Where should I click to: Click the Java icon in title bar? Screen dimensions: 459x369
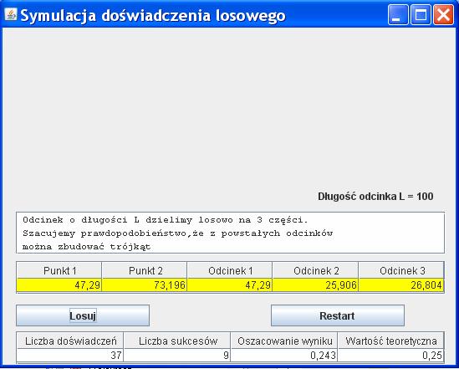click(11, 14)
